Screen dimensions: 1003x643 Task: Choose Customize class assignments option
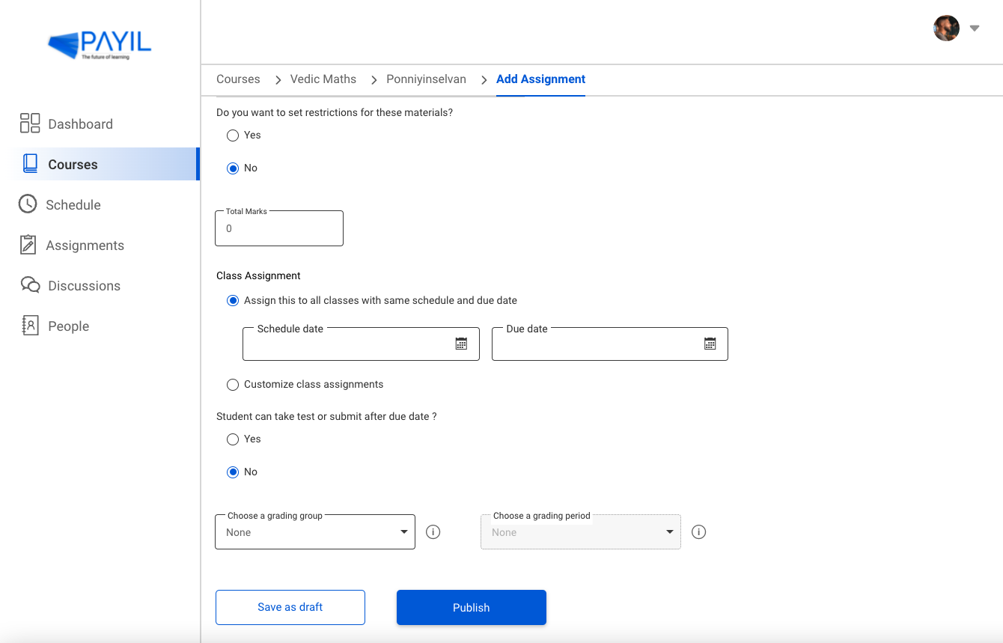pos(233,385)
